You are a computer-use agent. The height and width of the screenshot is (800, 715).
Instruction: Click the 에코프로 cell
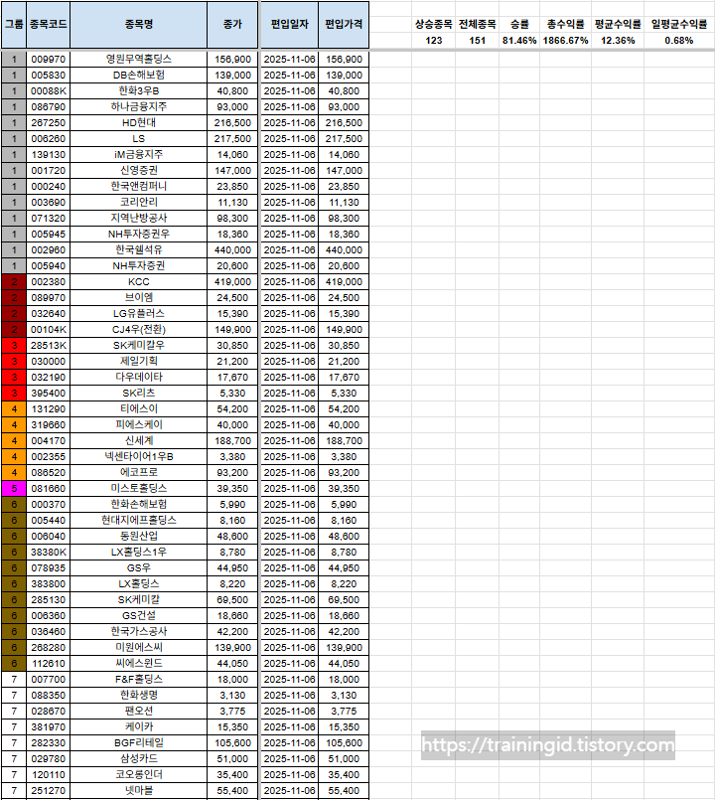pos(139,472)
